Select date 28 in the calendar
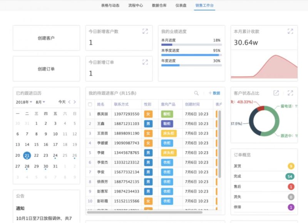The height and width of the screenshot is (223, 308). tap(27, 166)
